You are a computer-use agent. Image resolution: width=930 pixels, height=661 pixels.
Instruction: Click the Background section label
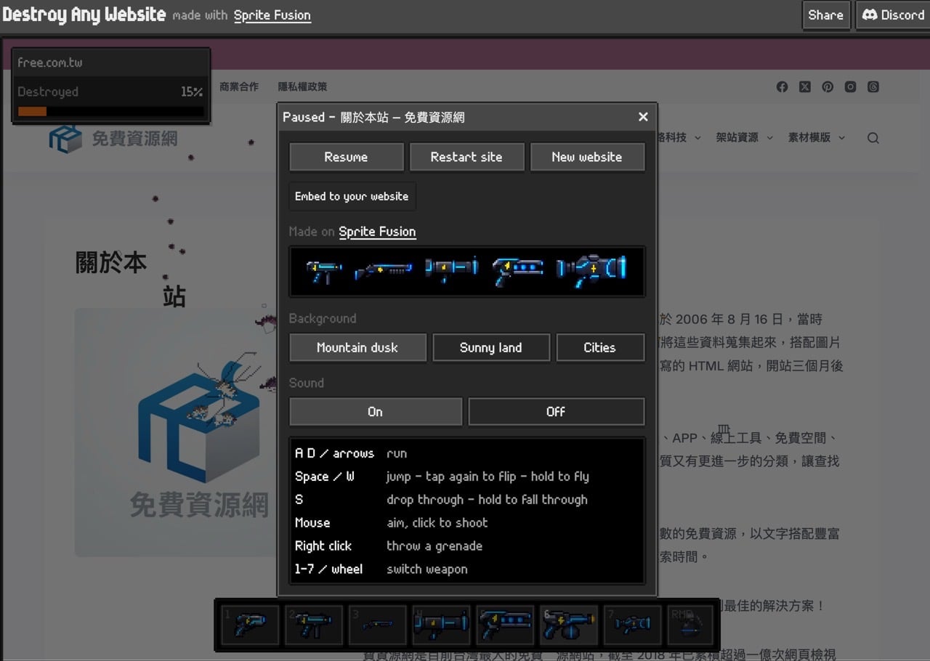click(323, 319)
